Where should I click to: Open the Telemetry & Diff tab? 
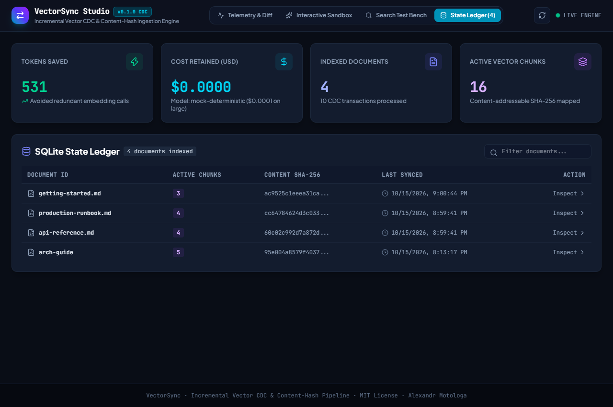pyautogui.click(x=245, y=15)
